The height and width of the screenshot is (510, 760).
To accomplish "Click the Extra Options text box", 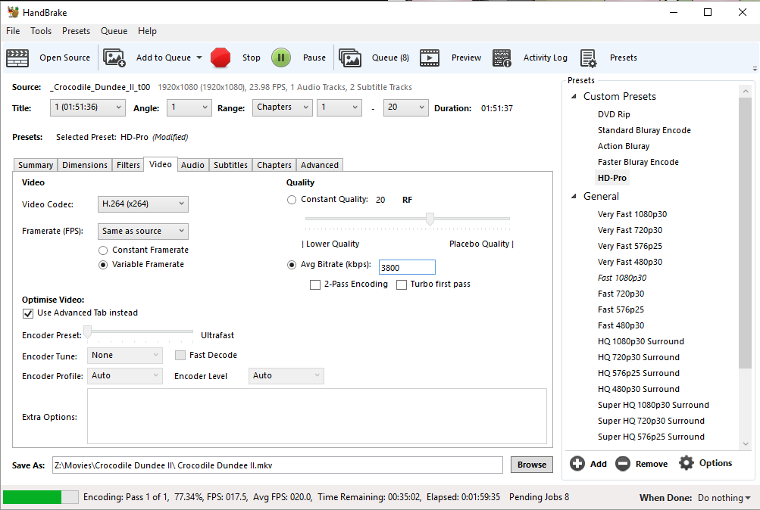I will click(x=317, y=416).
